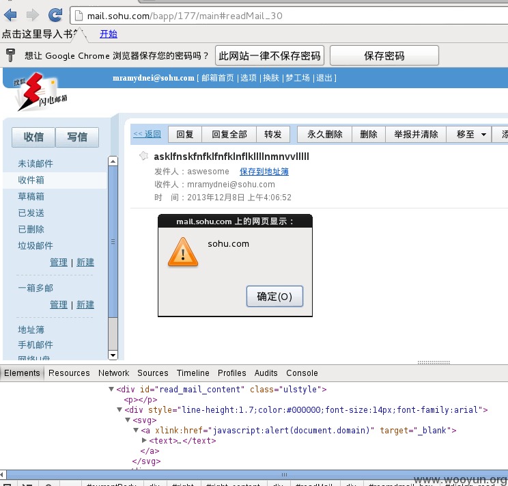Confirm alert with 确定(O) button
This screenshot has height=486, width=508.
coord(274,296)
